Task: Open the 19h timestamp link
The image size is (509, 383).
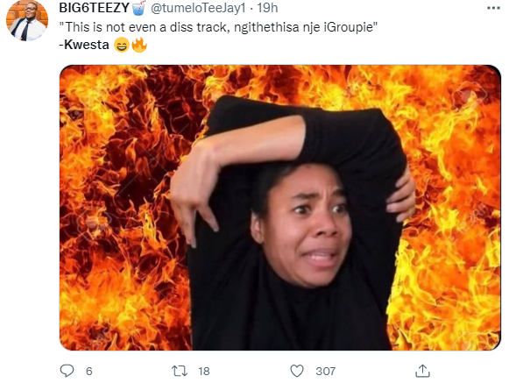Action: click(x=267, y=8)
